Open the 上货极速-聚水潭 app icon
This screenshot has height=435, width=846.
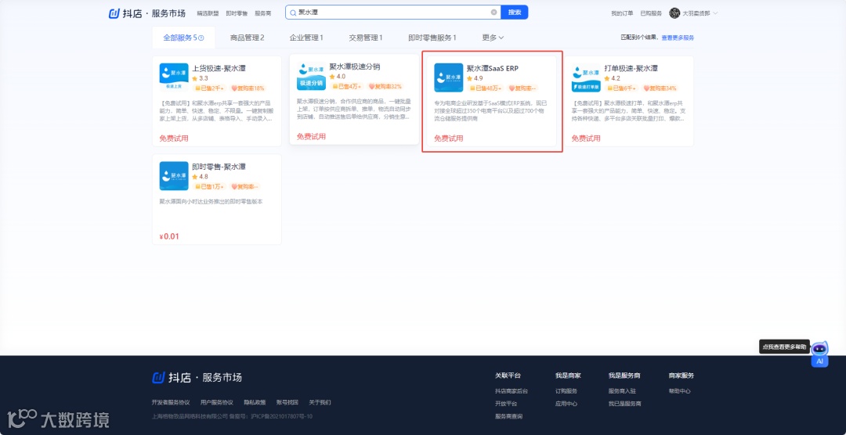click(174, 77)
